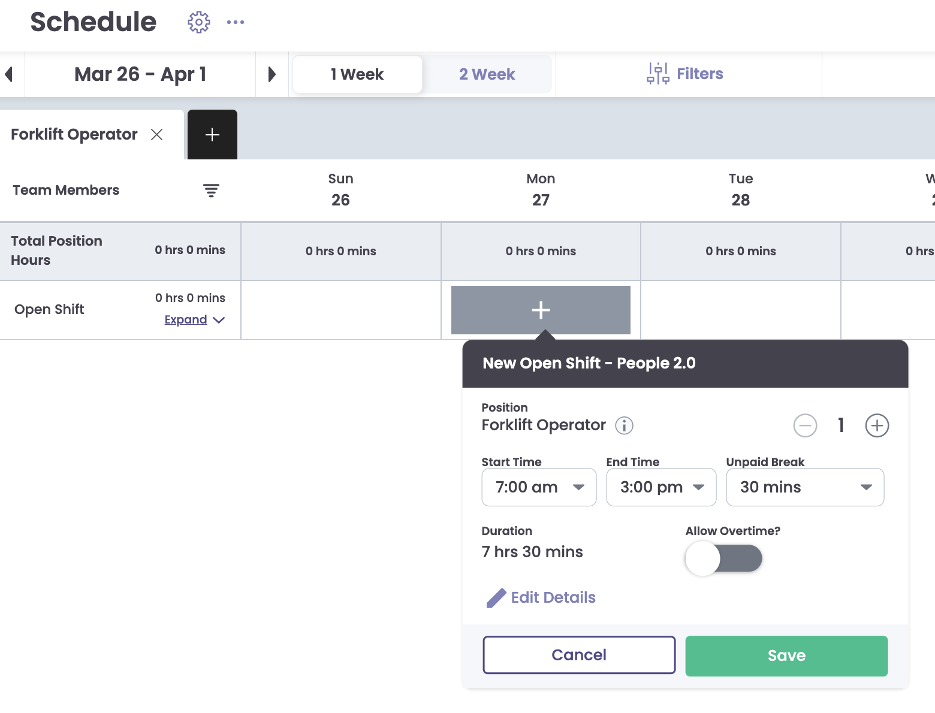The width and height of the screenshot is (935, 713).
Task: Open schedule settings gear icon
Action: [x=199, y=22]
